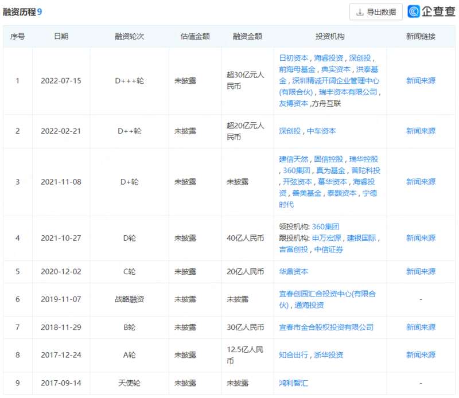Image resolution: width=459 pixels, height=398 pixels.
Task: Click the 新闻链接 column header
Action: tap(421, 36)
